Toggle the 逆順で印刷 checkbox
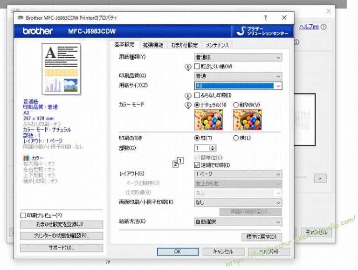 tap(197, 165)
